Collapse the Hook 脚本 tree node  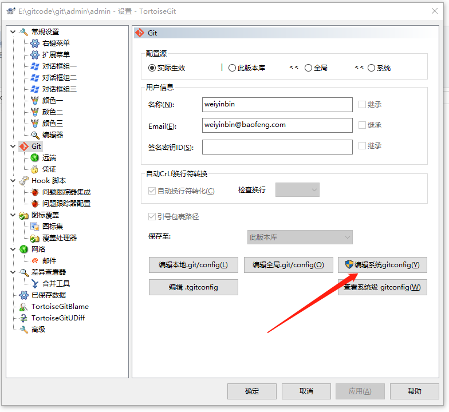pos(13,181)
